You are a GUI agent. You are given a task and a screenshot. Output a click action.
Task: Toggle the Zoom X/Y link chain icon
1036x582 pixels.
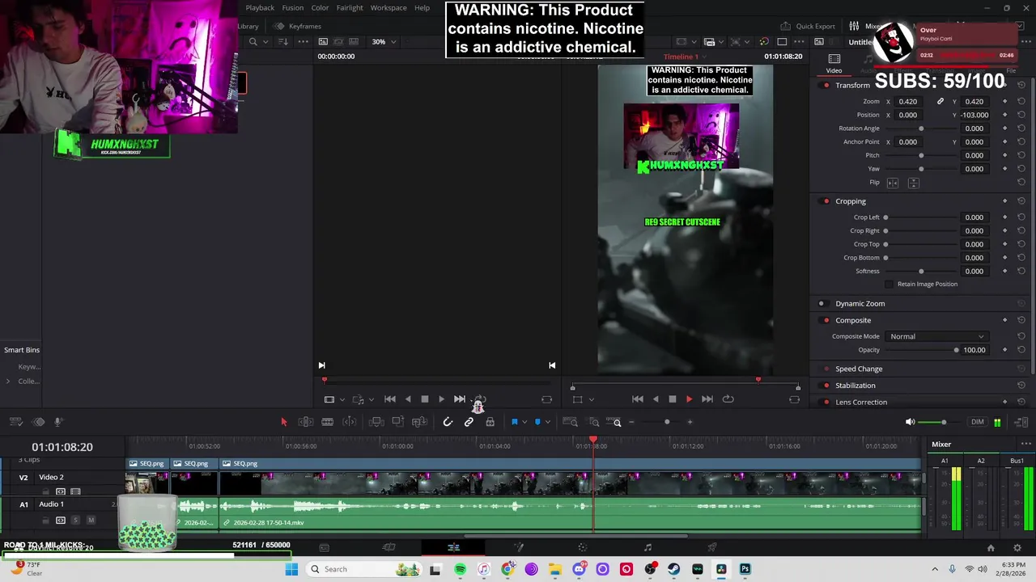940,102
